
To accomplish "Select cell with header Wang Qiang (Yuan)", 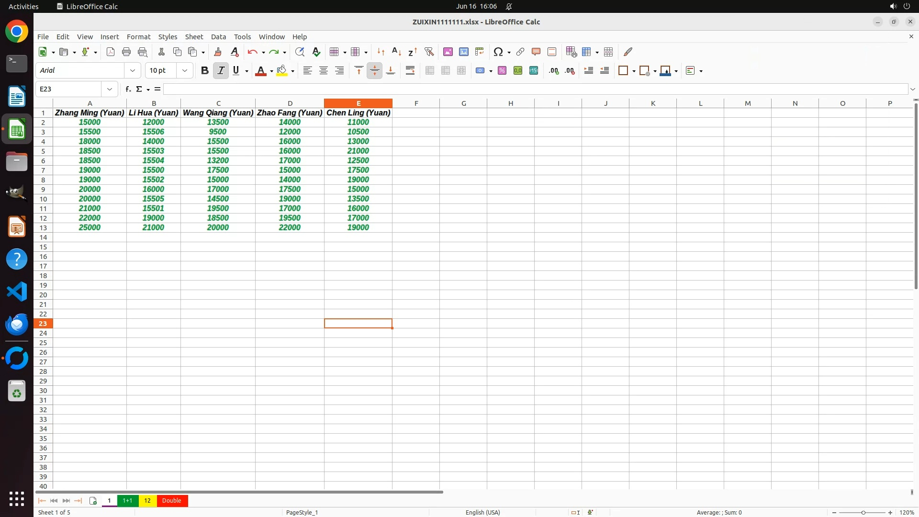I will (x=218, y=113).
